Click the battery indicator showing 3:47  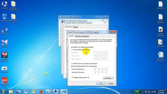[x=138, y=92]
